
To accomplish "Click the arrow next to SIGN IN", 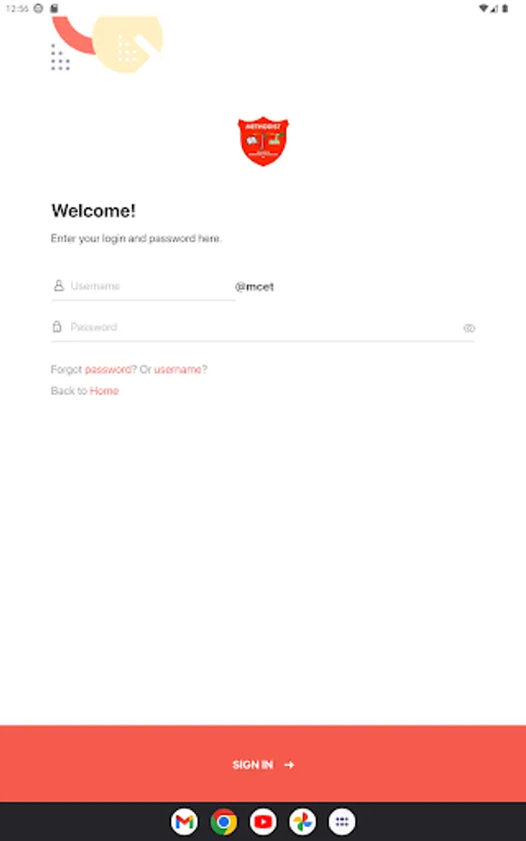I will point(289,764).
